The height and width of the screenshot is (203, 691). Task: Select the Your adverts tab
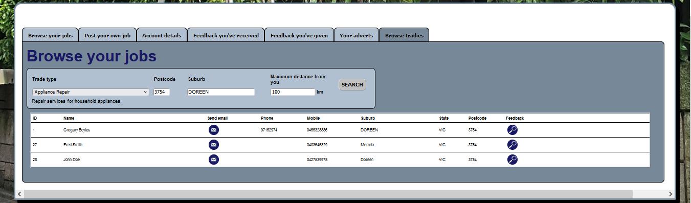click(x=356, y=35)
